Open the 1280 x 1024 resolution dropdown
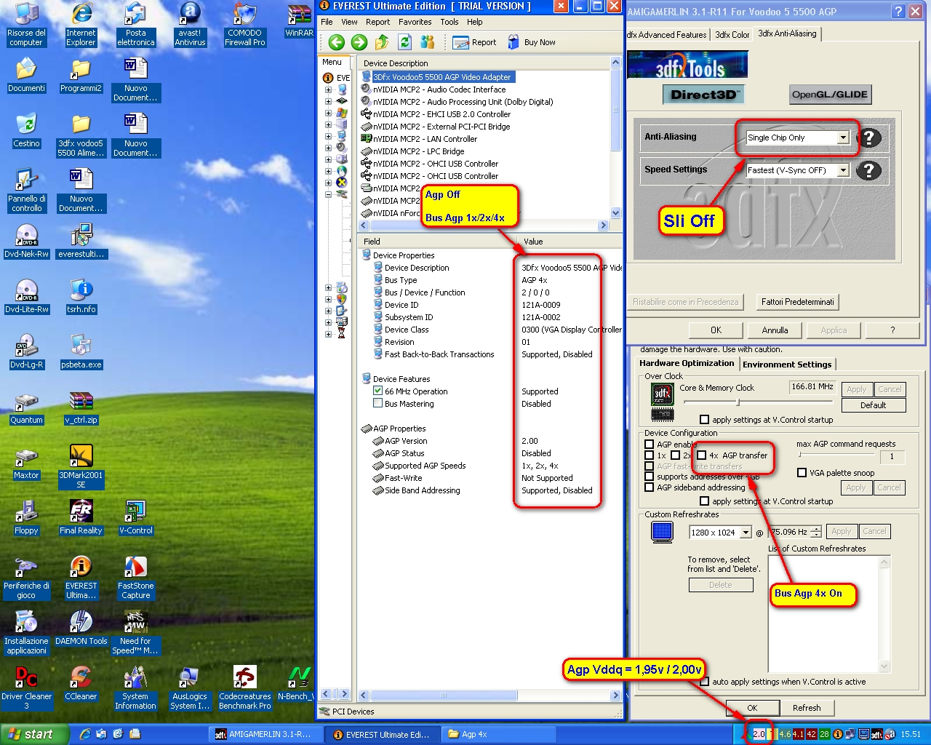 tap(746, 532)
